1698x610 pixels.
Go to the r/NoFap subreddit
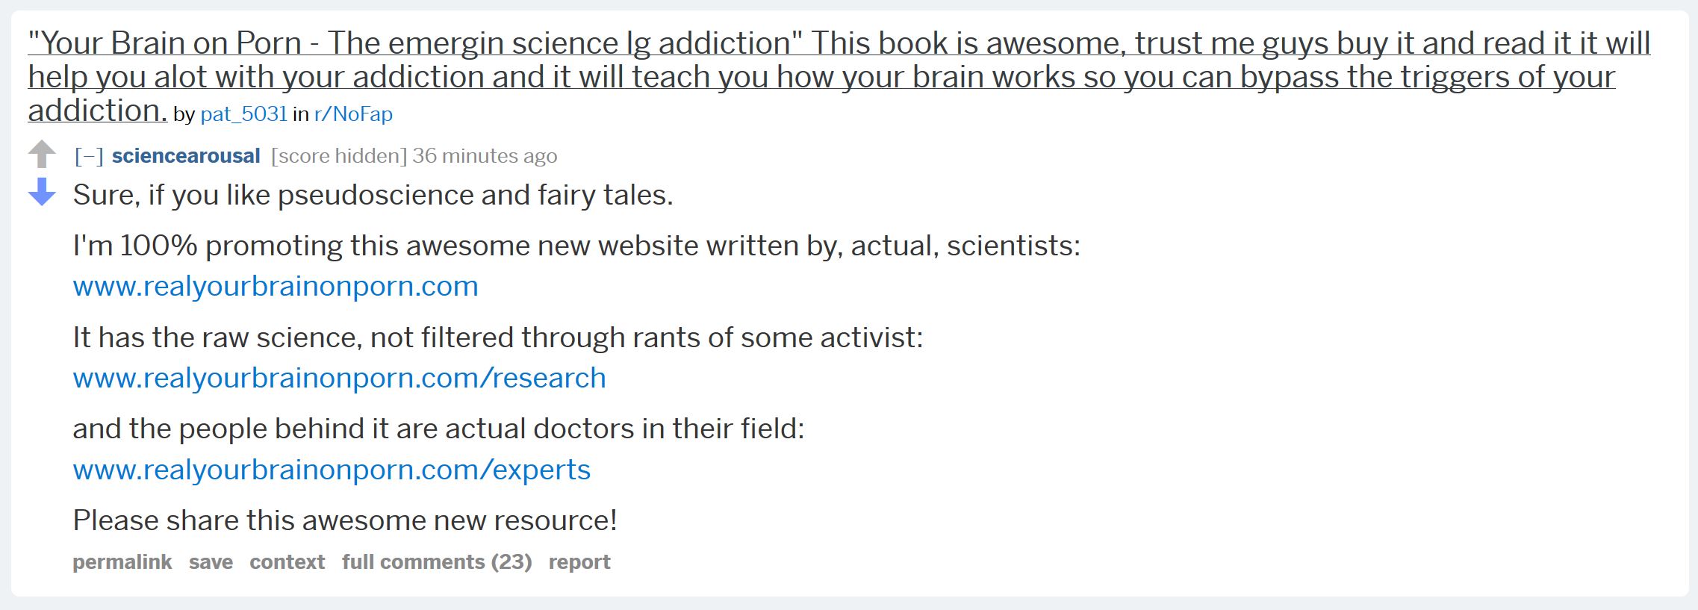353,113
